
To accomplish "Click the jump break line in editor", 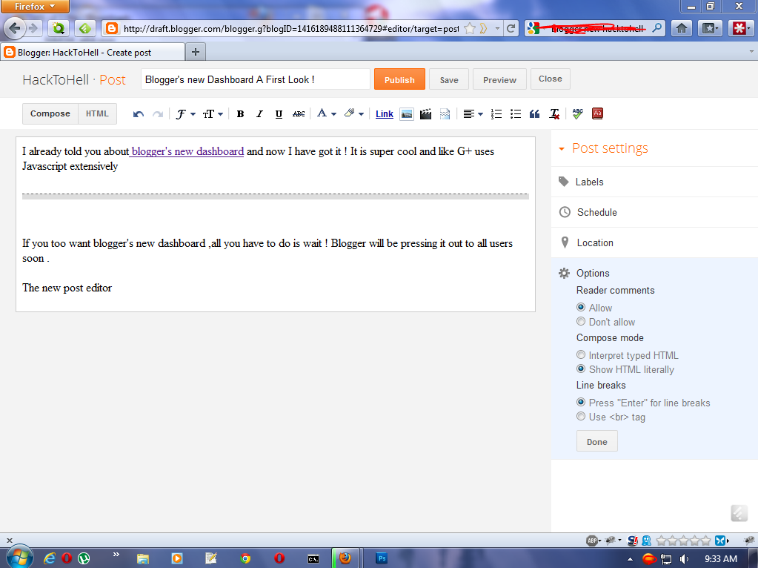I will pyautogui.click(x=276, y=196).
